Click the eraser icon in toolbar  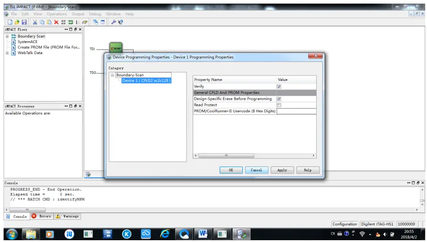click(x=85, y=22)
